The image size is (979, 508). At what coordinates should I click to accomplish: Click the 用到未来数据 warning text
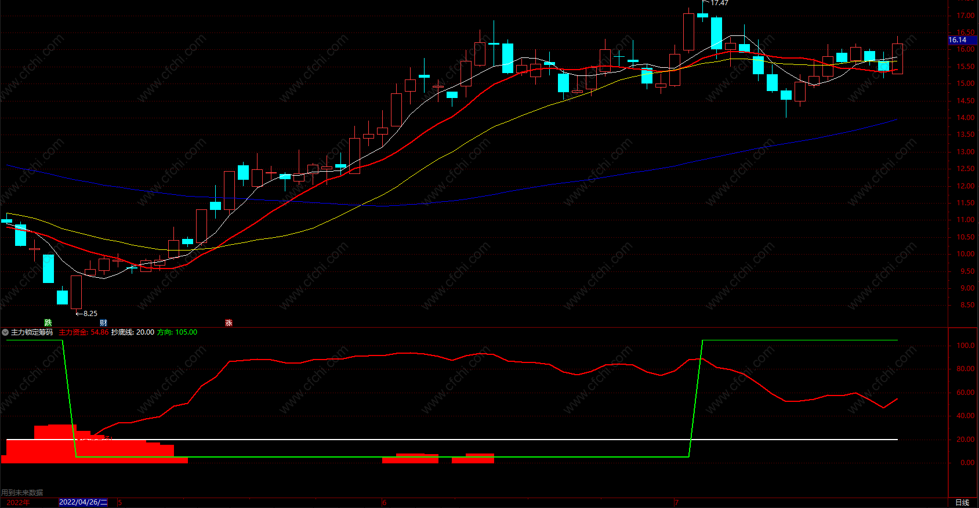22,492
